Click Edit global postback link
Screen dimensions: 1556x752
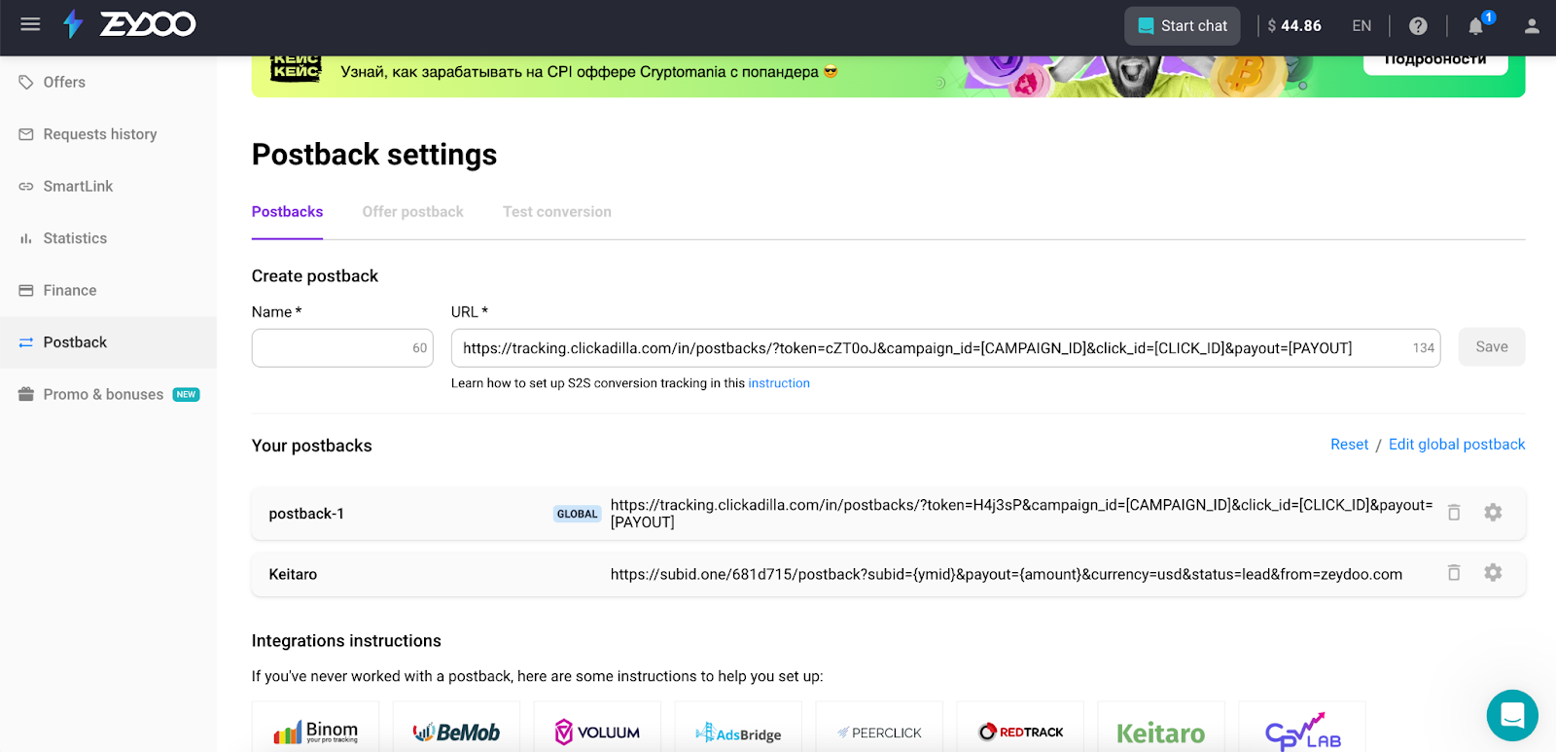(1456, 445)
